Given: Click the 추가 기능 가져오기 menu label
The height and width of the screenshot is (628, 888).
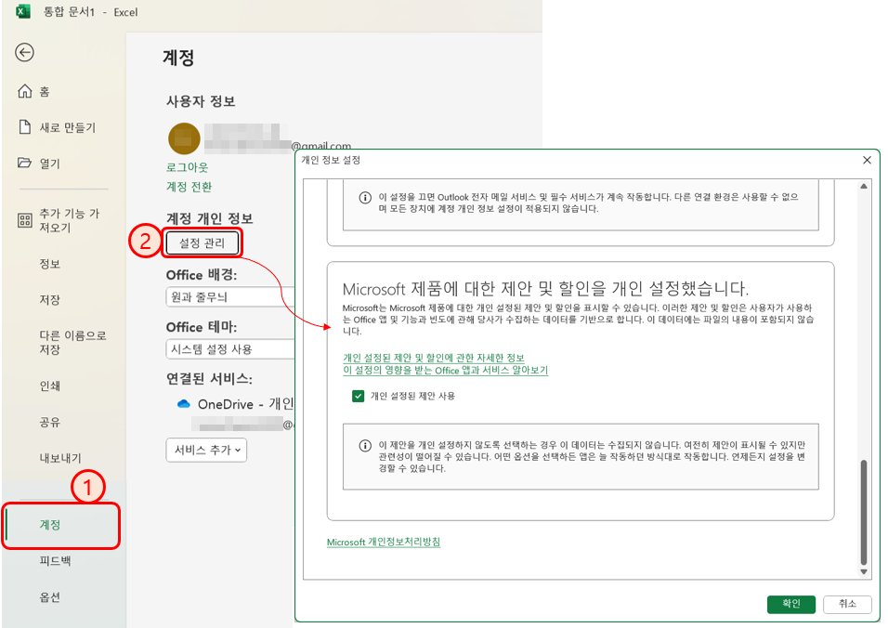Looking at the screenshot, I should coord(69,220).
